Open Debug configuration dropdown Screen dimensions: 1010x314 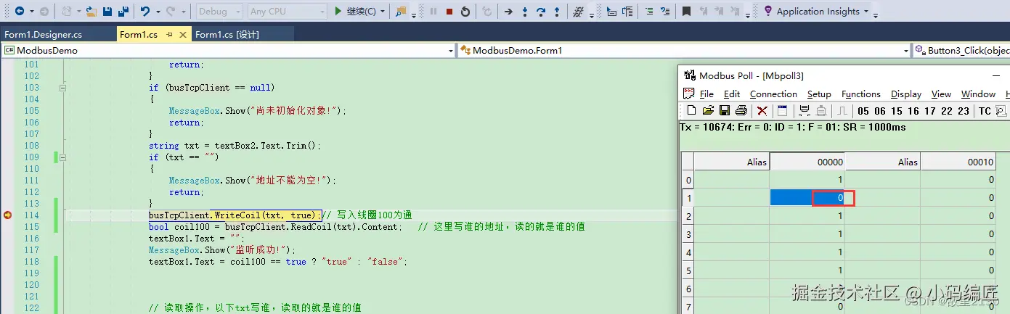click(219, 12)
